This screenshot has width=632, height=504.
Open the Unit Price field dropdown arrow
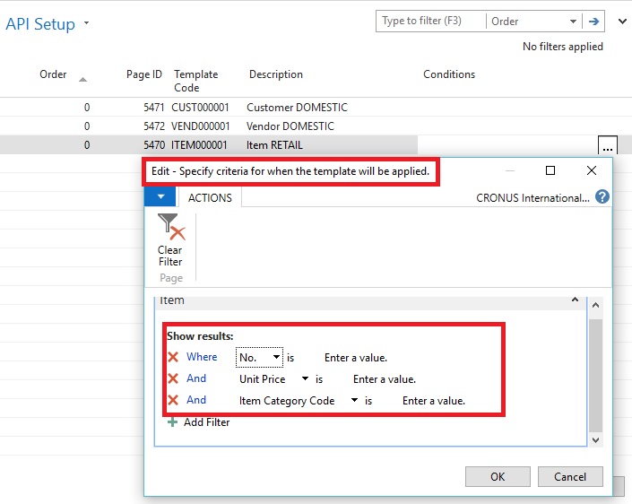coord(305,379)
